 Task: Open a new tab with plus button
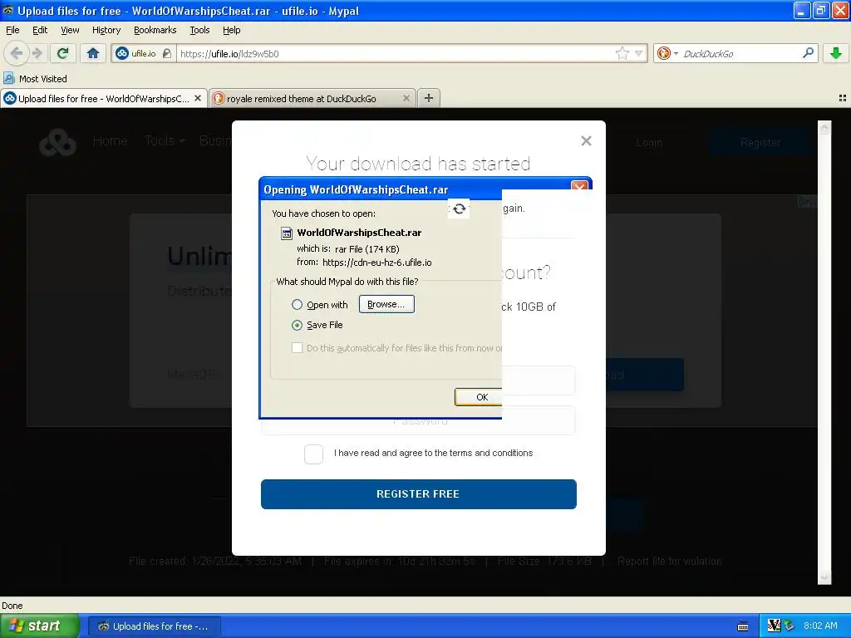click(429, 98)
